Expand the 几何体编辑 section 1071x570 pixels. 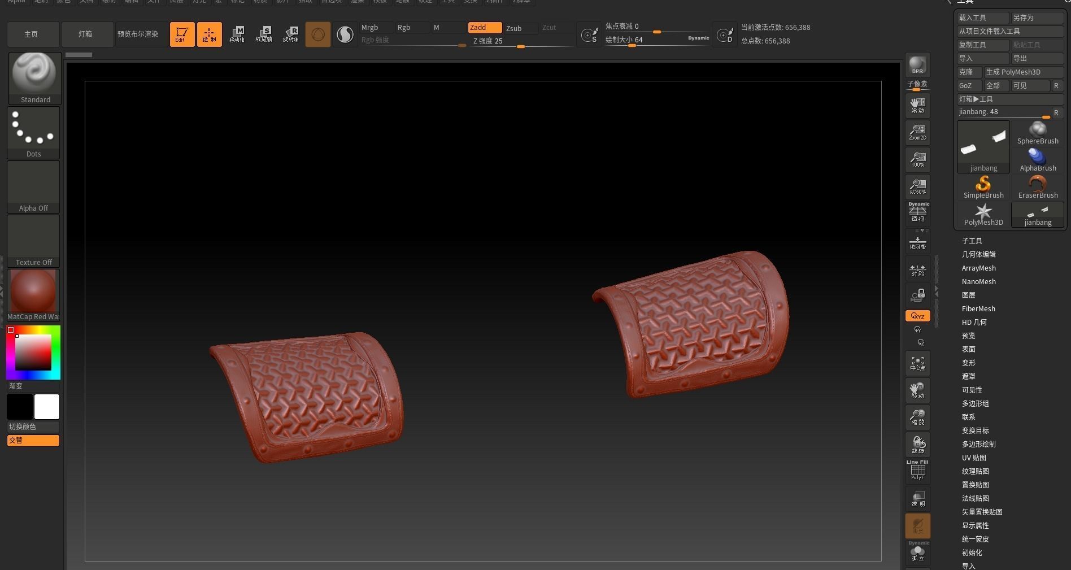point(979,254)
